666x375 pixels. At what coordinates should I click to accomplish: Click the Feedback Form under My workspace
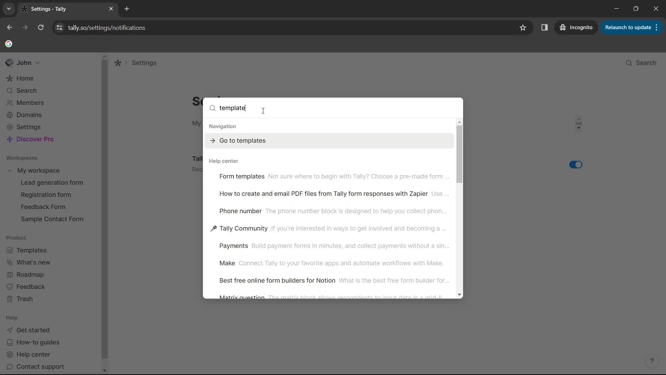click(43, 207)
